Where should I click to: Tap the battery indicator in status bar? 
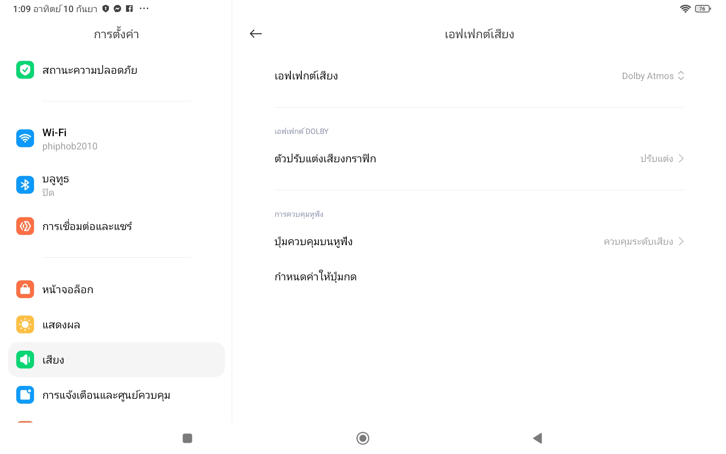pyautogui.click(x=703, y=9)
